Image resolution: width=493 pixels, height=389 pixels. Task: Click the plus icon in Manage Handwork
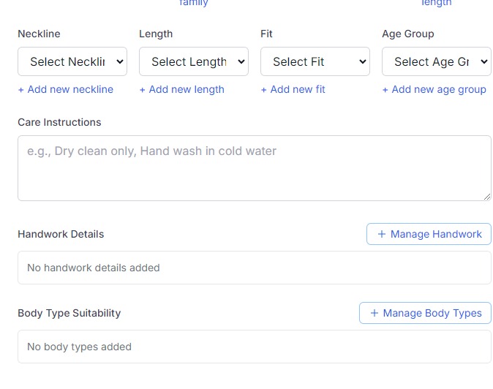pos(381,234)
